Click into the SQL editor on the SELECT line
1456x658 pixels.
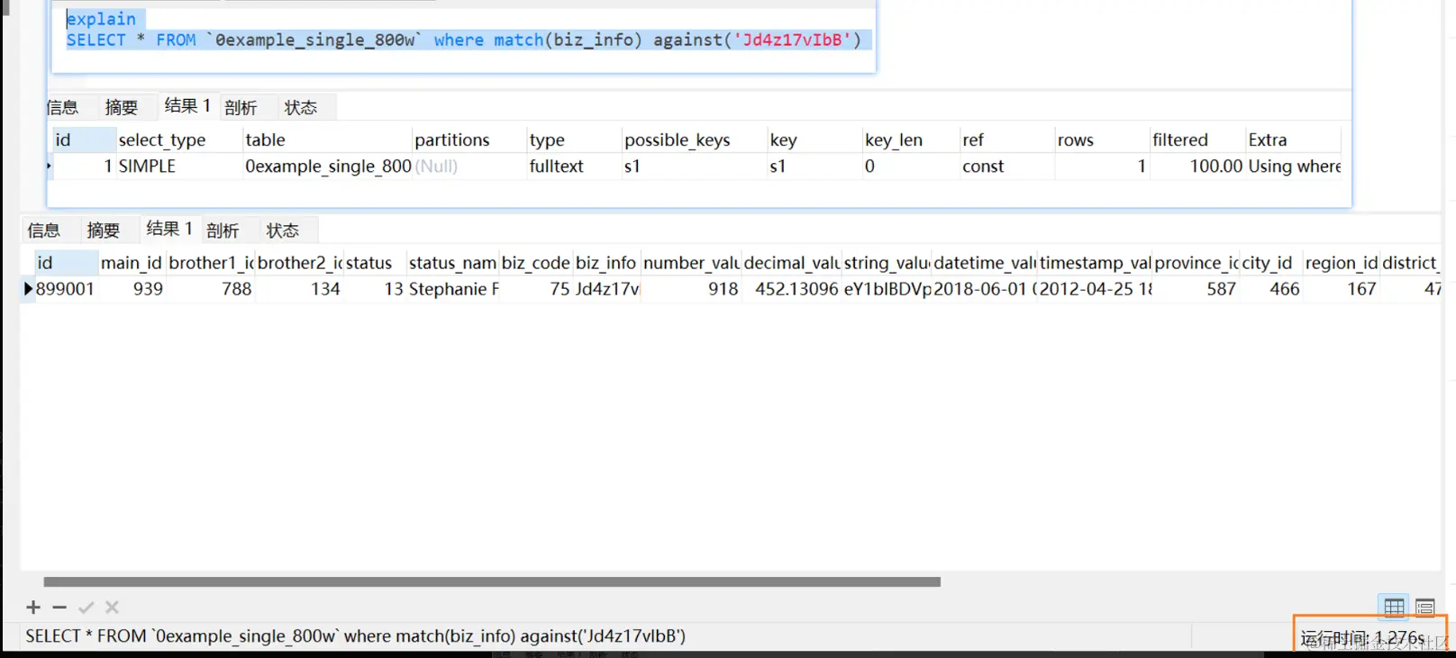coord(463,41)
